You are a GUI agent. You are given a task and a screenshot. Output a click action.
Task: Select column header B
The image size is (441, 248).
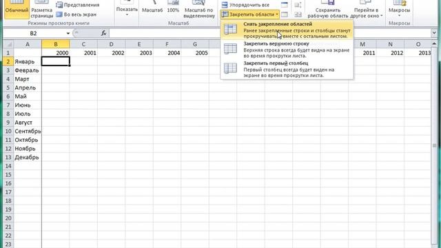tap(56, 44)
